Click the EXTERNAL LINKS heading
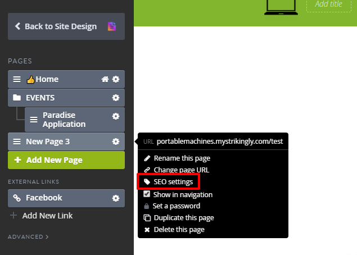357x255 pixels. click(x=34, y=182)
